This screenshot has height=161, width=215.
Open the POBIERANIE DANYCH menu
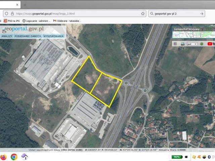point(28,36)
